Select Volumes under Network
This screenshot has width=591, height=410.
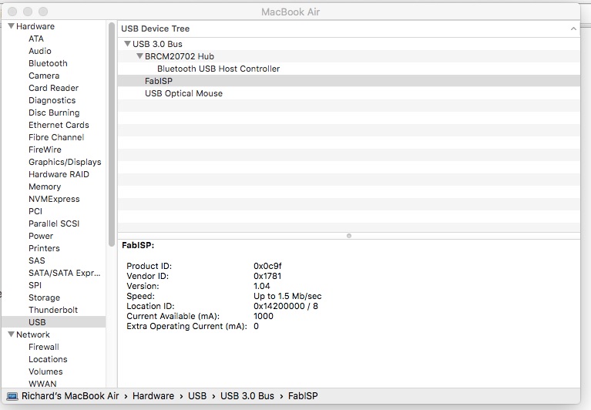pyautogui.click(x=45, y=371)
